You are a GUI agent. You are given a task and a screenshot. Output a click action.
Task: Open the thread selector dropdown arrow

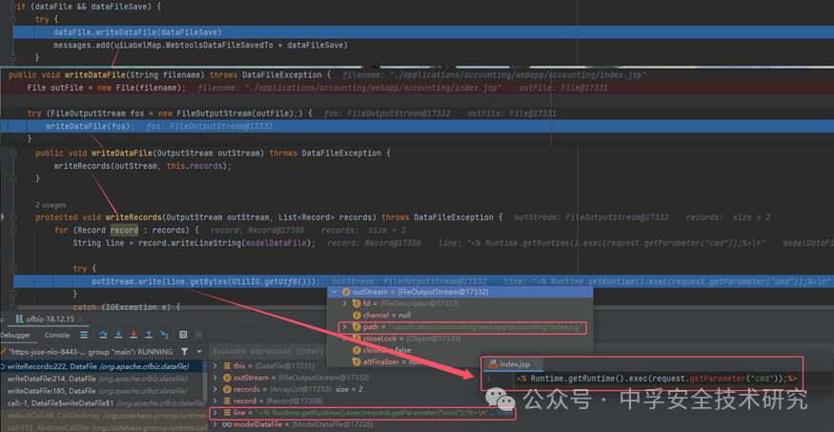(199, 352)
